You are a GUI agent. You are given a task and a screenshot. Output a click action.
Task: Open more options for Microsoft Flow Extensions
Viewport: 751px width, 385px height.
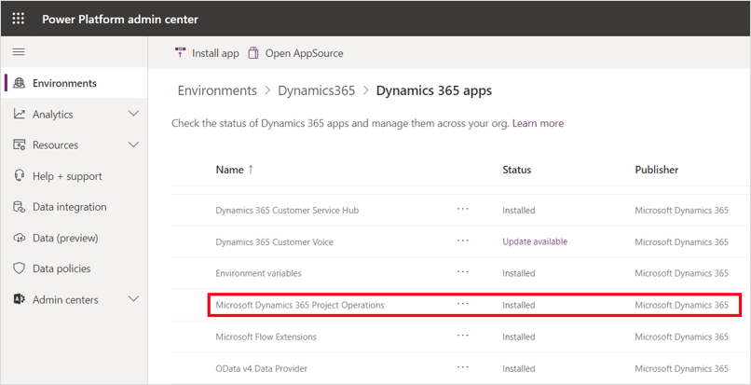click(463, 336)
